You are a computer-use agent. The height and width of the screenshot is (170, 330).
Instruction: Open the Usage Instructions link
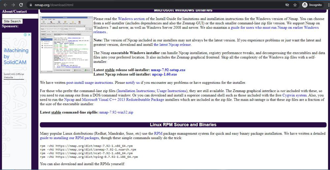click(171, 91)
